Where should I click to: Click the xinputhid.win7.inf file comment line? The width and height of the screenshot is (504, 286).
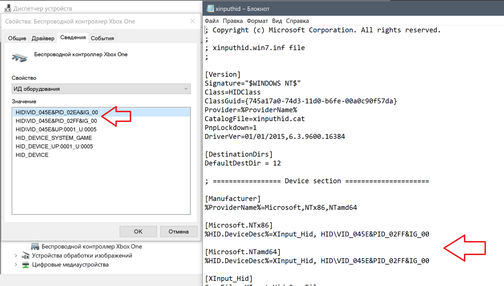[x=255, y=48]
